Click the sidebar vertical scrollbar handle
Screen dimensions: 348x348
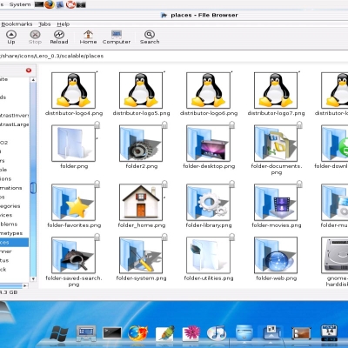(x=33, y=188)
